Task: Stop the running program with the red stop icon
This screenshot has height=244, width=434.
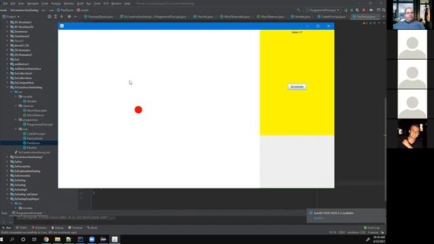Action: (x=363, y=10)
